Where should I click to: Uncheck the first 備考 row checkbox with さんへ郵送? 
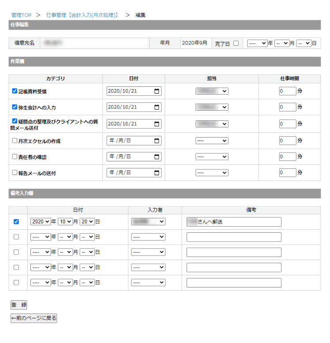(x=16, y=222)
